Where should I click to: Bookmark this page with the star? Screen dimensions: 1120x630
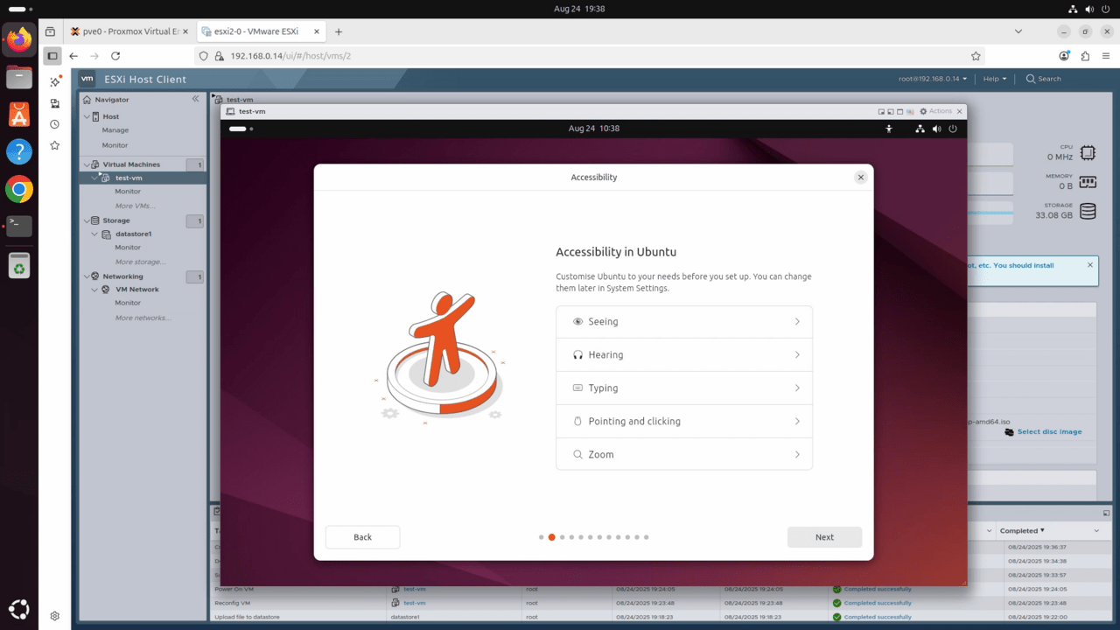coord(976,56)
